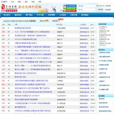Click author '黑松710' in 391 row
The image size is (114, 114).
(x=60, y=39)
